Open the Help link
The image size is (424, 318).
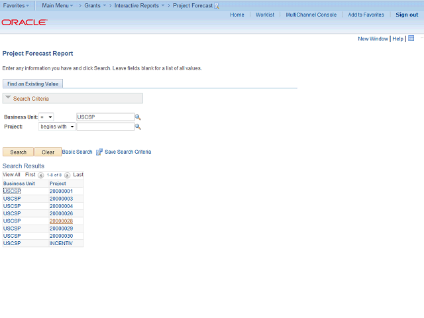(397, 38)
